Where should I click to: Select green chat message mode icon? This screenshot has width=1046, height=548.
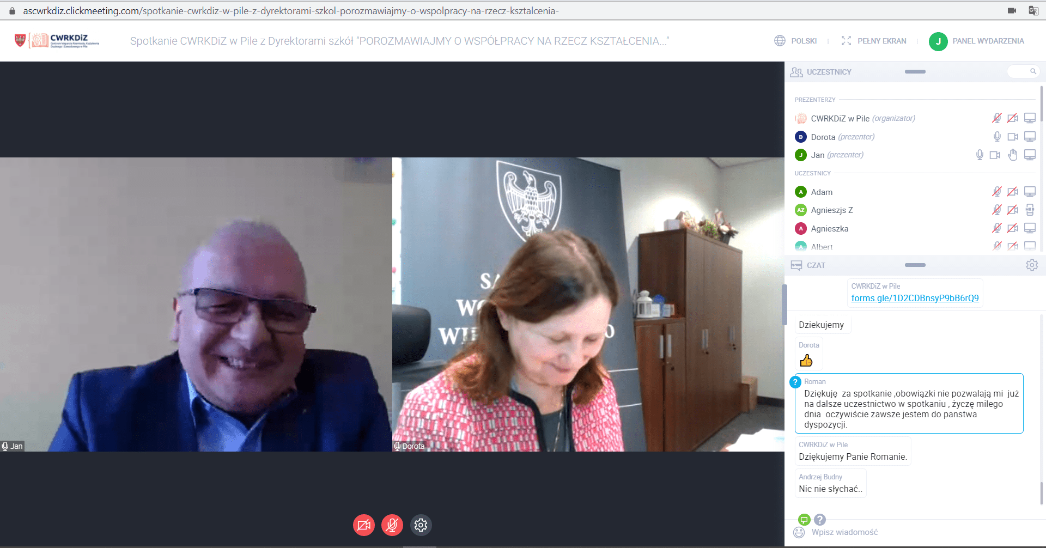click(804, 520)
